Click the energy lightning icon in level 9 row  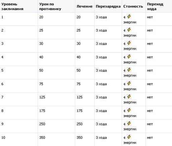(x=129, y=123)
